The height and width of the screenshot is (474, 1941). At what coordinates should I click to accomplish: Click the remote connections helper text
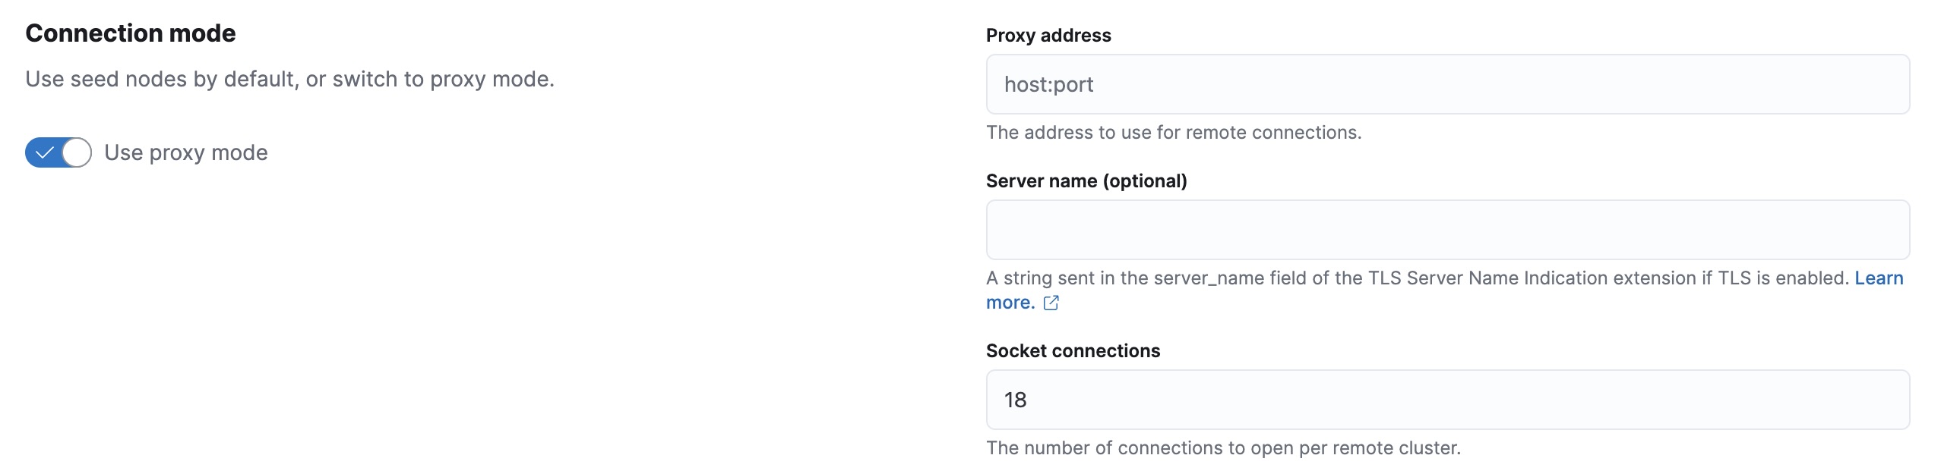tap(1174, 132)
